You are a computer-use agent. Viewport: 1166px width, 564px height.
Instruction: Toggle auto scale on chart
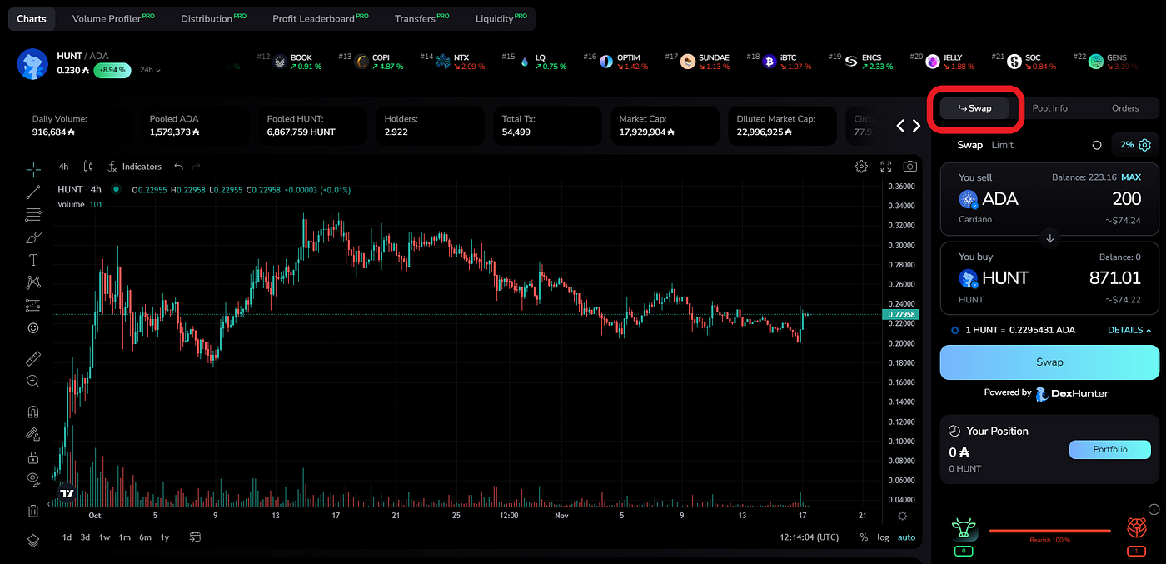pyautogui.click(x=906, y=537)
